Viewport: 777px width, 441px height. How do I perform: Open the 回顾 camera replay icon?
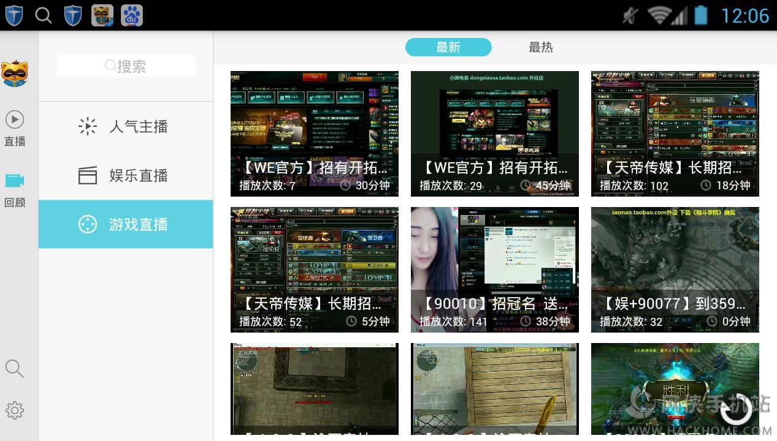(15, 181)
